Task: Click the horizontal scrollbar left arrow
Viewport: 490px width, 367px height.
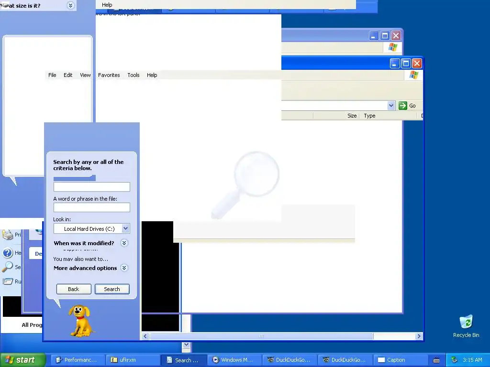Action: [x=145, y=336]
